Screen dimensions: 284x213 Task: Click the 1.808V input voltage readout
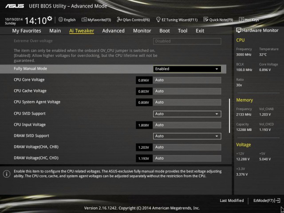click(x=144, y=125)
